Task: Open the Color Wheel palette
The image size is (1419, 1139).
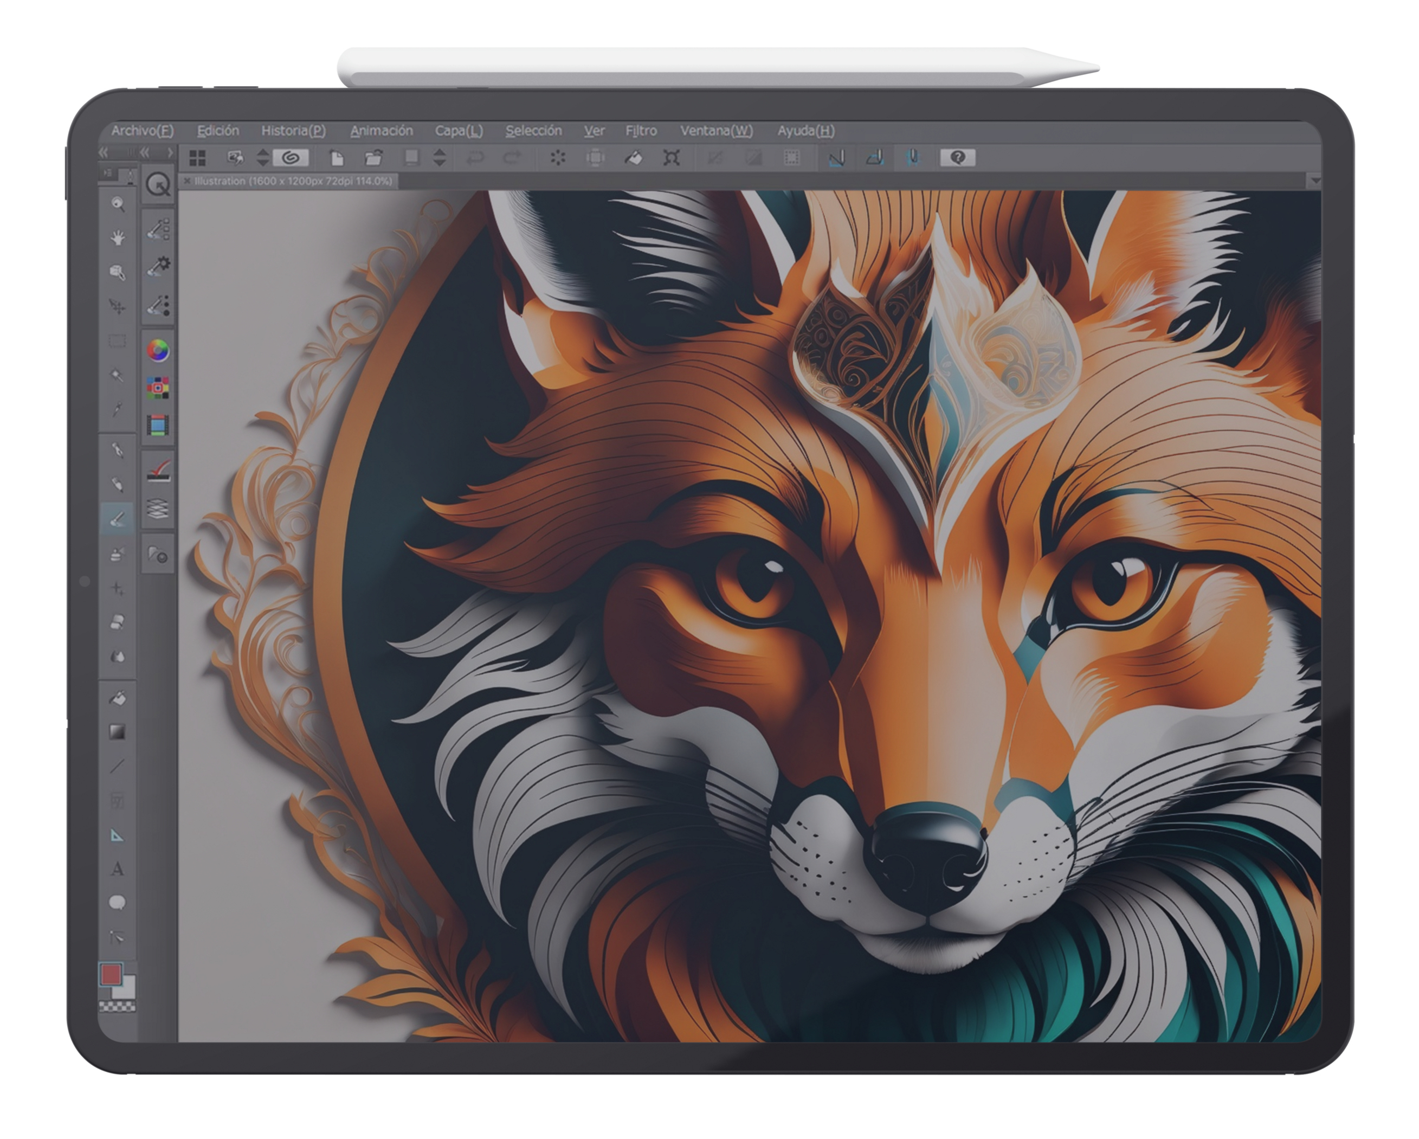Action: [158, 350]
